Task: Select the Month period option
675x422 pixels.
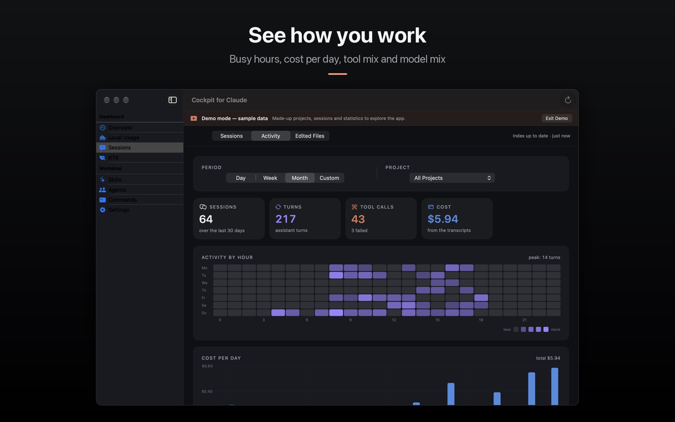Action: [x=300, y=178]
